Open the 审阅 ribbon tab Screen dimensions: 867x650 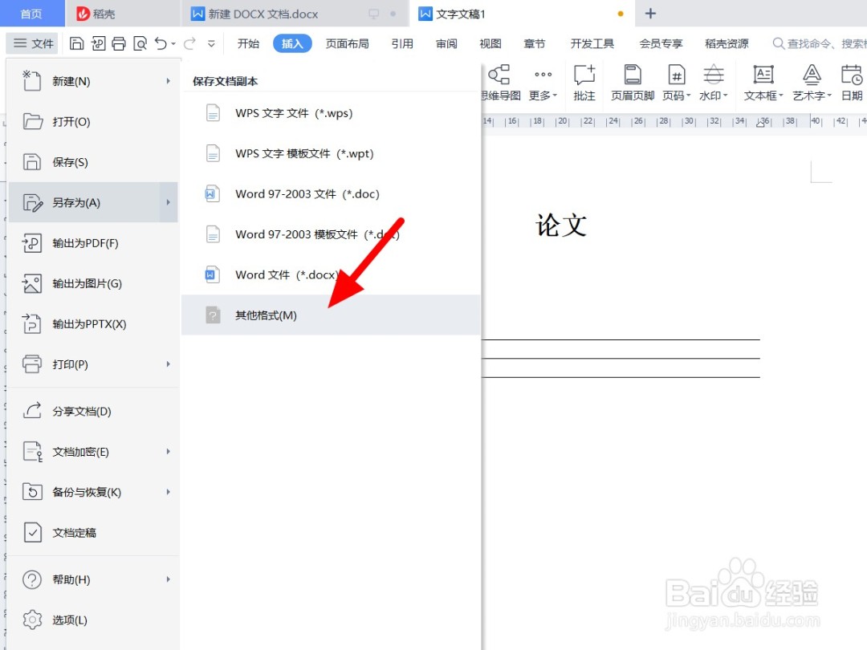(446, 43)
